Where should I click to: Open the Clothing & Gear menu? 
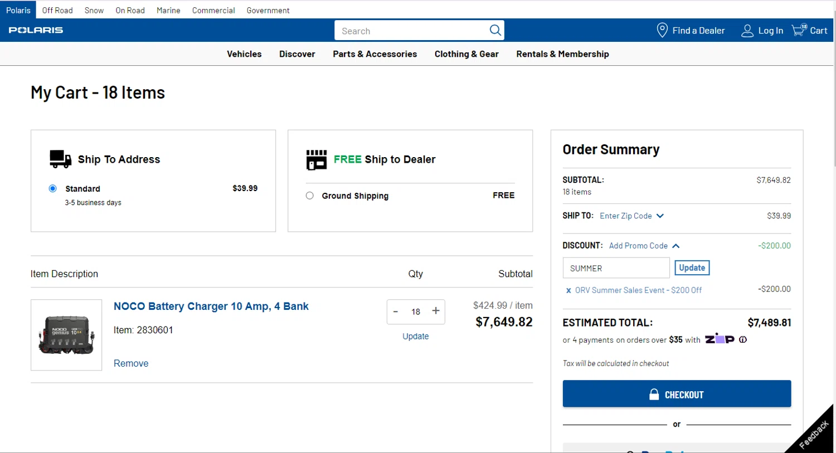pos(466,54)
